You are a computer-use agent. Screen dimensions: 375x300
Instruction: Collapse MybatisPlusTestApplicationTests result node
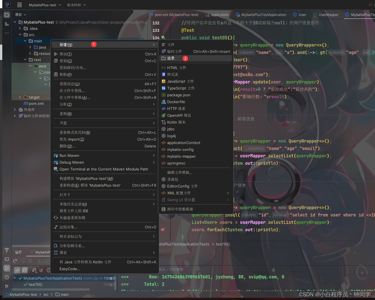pos(15,278)
